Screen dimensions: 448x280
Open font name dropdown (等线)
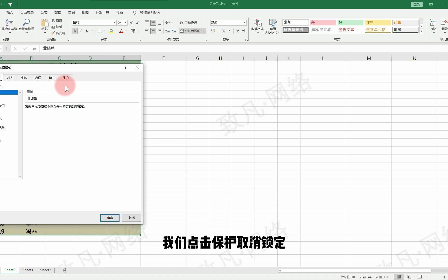click(115, 23)
